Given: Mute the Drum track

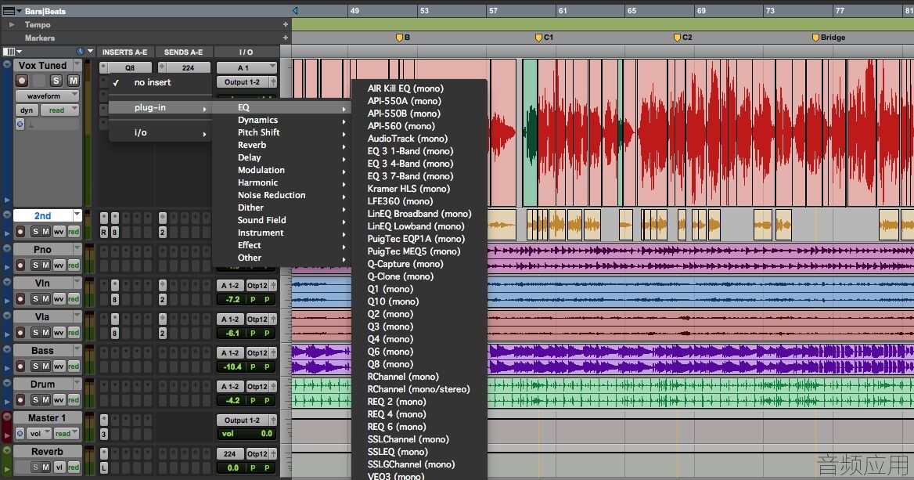Looking at the screenshot, I should pos(45,399).
